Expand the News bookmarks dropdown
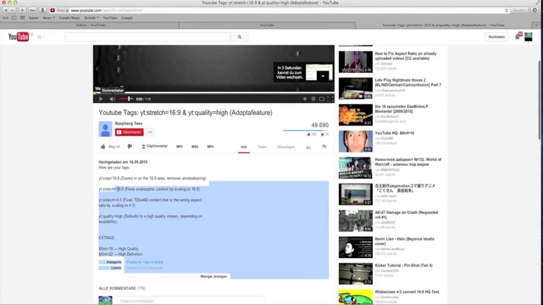The width and height of the screenshot is (543, 305). click(x=48, y=18)
